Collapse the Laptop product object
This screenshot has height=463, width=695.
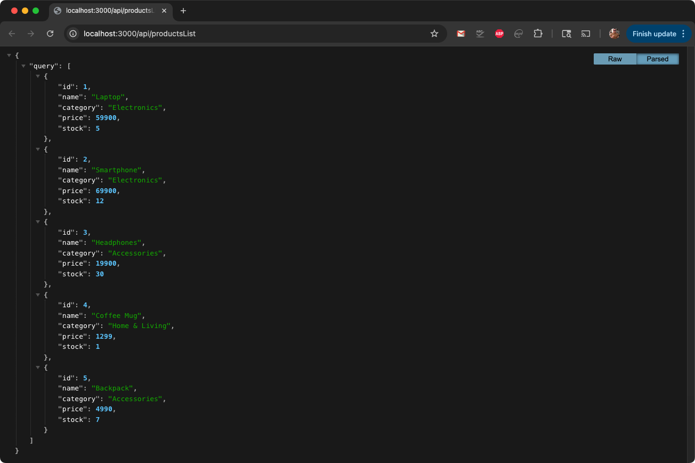pos(38,76)
